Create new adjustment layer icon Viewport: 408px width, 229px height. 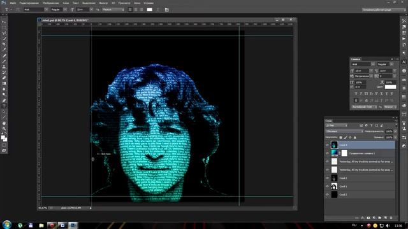[374, 218]
